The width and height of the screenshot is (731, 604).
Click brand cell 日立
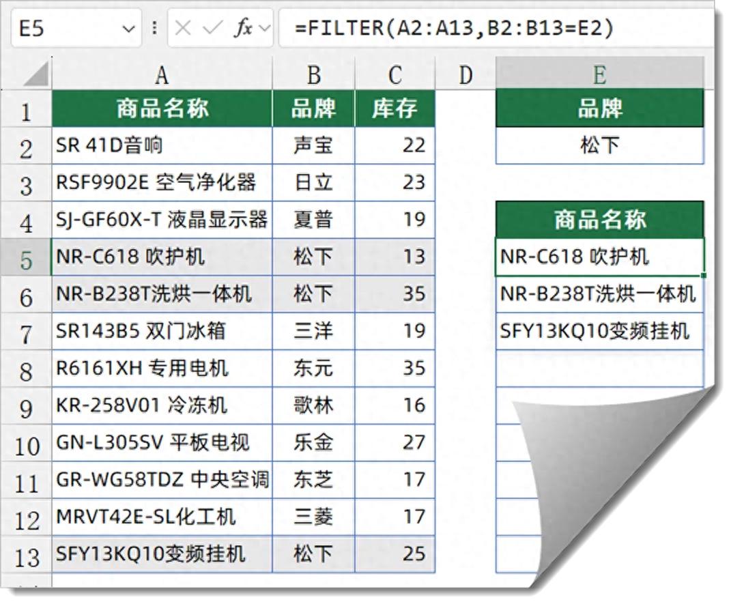click(x=313, y=183)
